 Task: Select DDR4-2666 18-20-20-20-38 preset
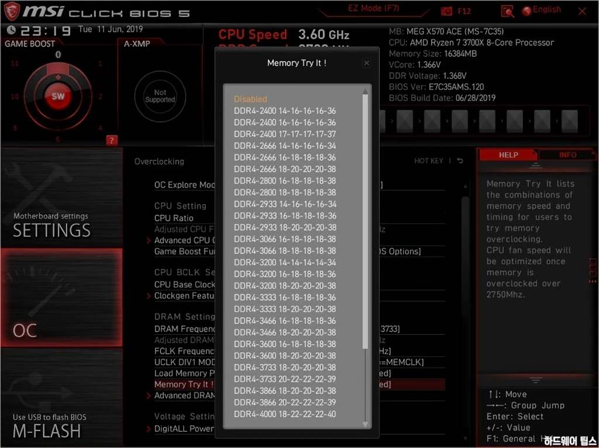tap(285, 169)
